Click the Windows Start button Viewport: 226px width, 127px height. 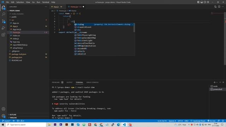(x=3, y=125)
